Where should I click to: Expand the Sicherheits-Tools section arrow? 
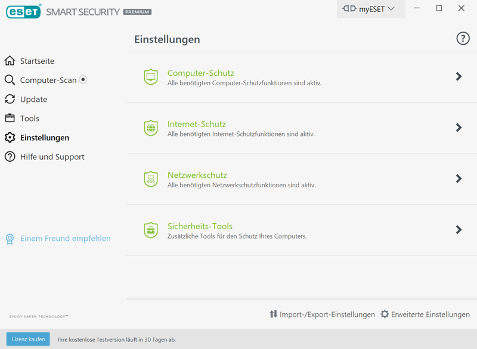pos(459,230)
